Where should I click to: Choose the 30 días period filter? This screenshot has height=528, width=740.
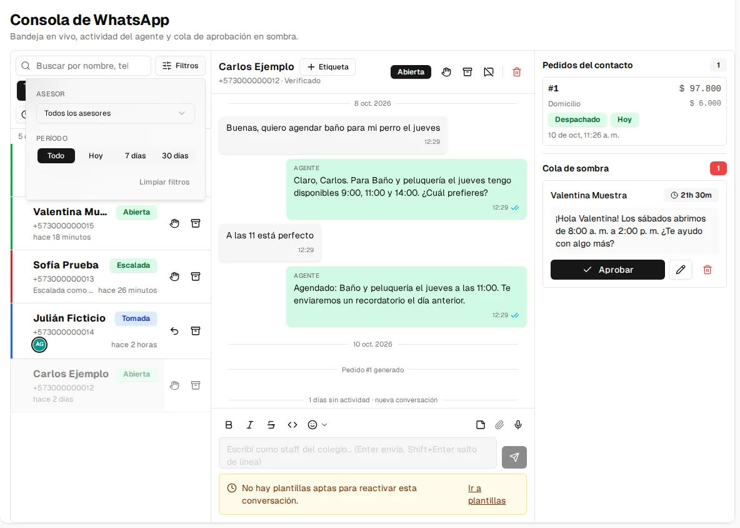[175, 156]
